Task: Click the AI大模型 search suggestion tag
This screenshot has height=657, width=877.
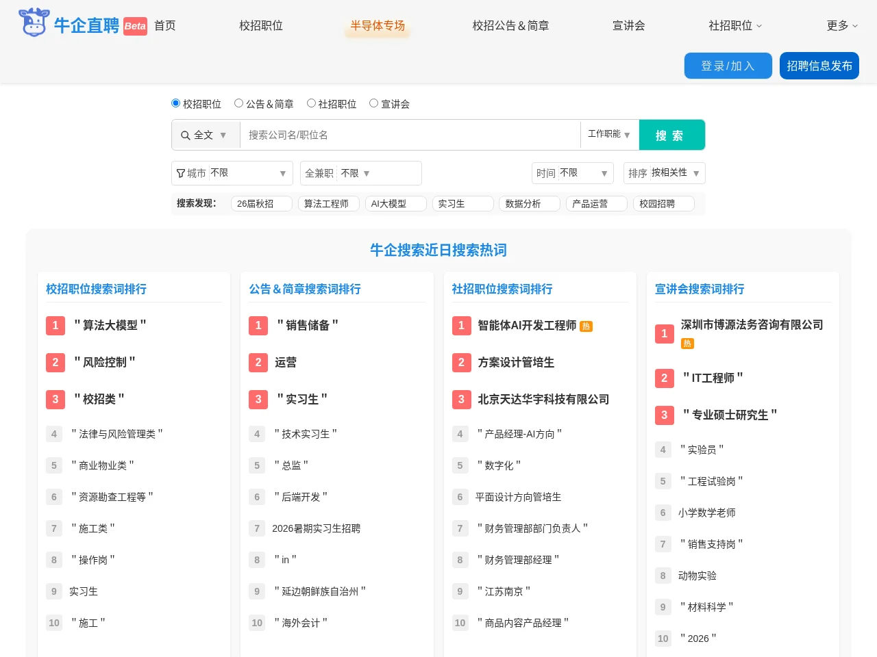Action: pos(395,203)
